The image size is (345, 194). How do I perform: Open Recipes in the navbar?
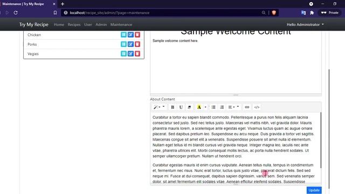point(74,25)
